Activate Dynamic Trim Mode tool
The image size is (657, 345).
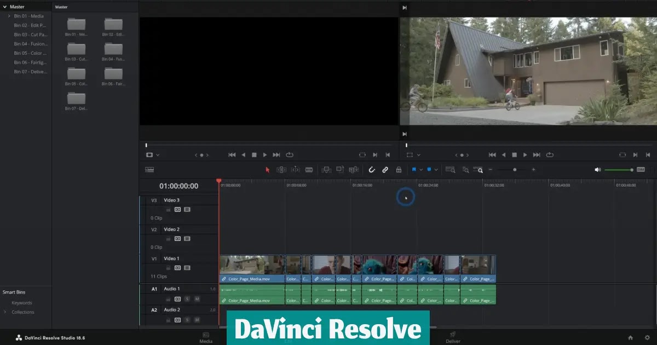[295, 170]
